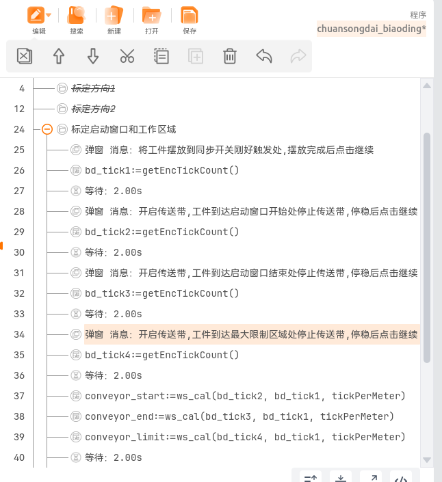442x482 pixels.
Task: Move selected line down with down arrow
Action: pos(93,56)
